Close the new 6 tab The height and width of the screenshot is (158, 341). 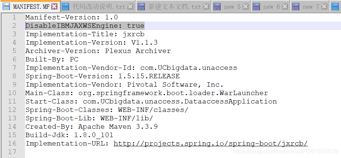click(285, 7)
